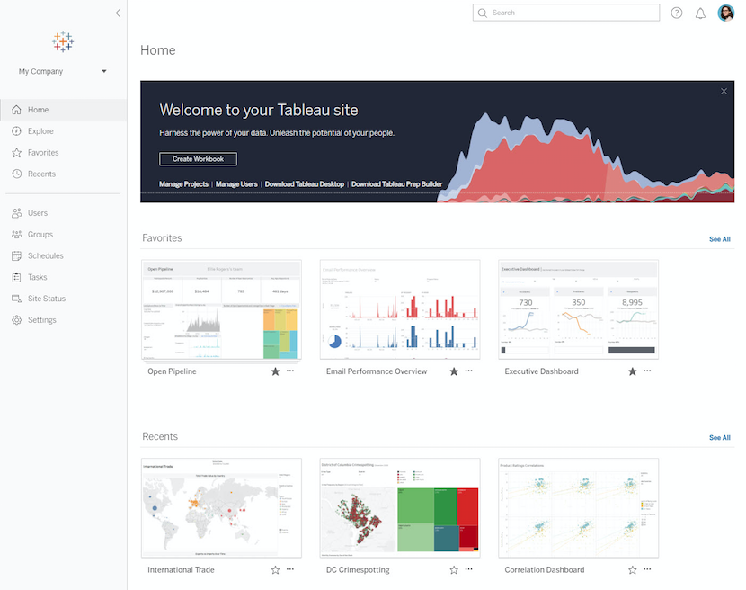Open the International Trade thumbnail

(221, 508)
